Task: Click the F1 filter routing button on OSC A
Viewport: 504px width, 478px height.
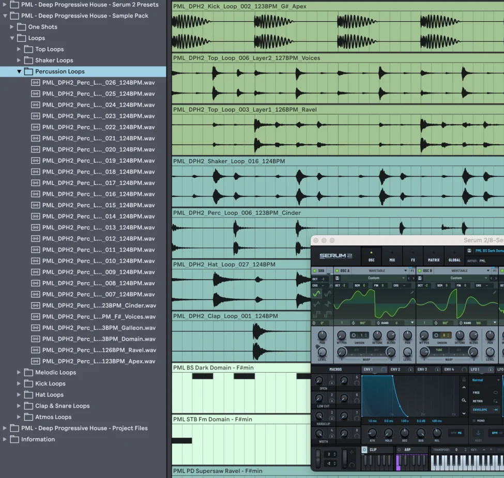Action: click(x=412, y=271)
